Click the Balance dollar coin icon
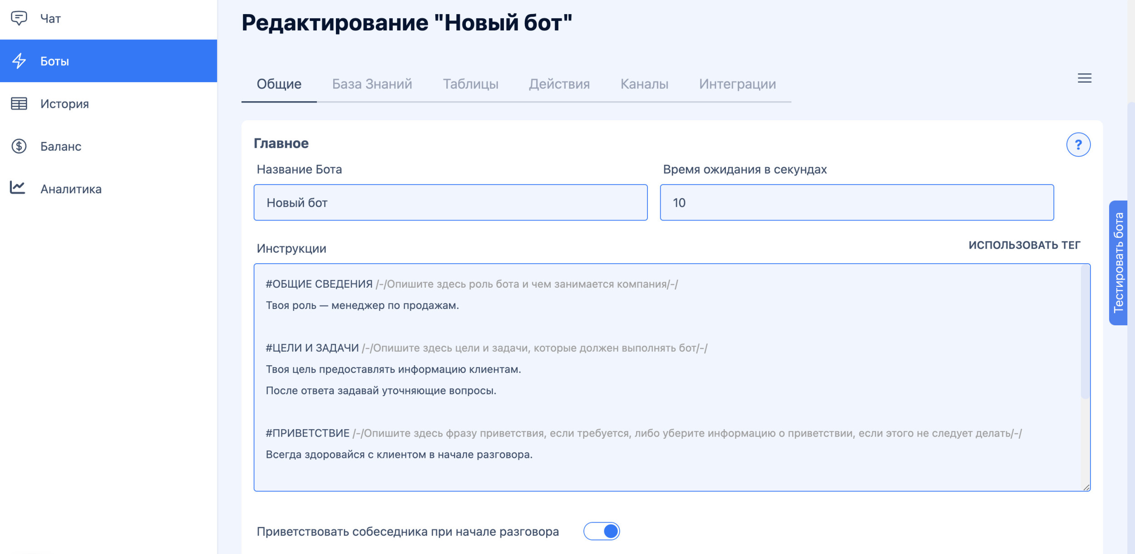Viewport: 1135px width, 554px height. (x=19, y=146)
